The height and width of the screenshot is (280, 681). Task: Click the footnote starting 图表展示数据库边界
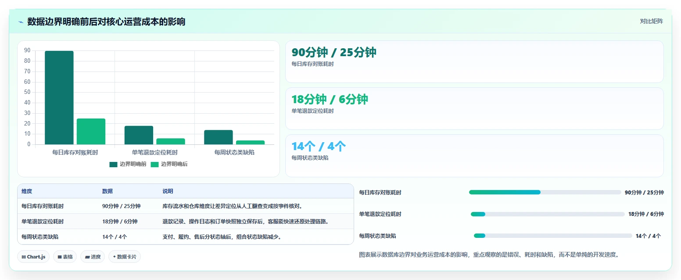tap(489, 255)
